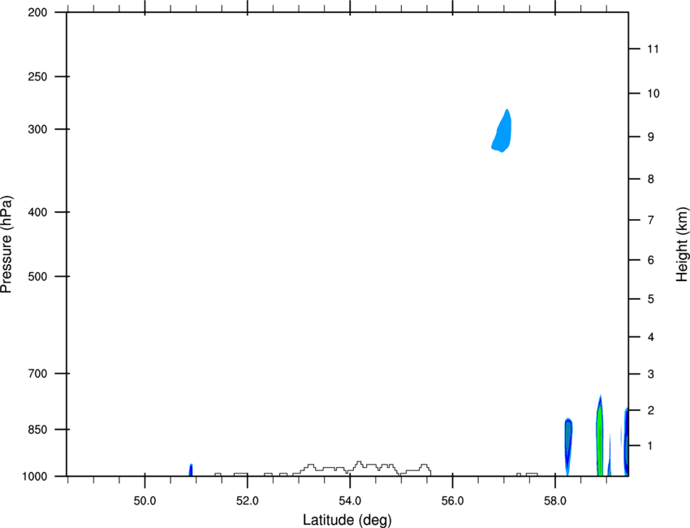
Task: Click the 58.0 latitude label
Action: 555,501
